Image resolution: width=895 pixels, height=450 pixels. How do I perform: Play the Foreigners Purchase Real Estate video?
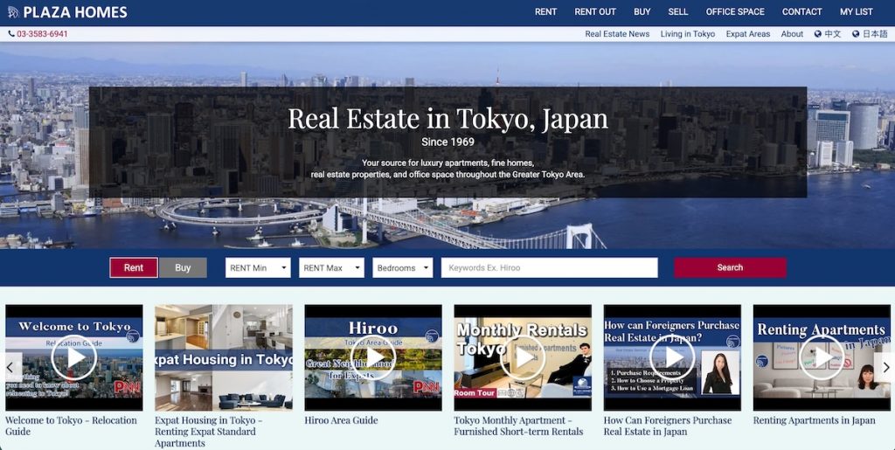(x=672, y=357)
